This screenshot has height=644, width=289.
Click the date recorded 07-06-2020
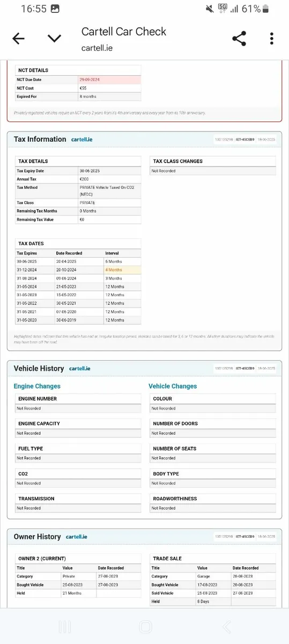(67, 311)
